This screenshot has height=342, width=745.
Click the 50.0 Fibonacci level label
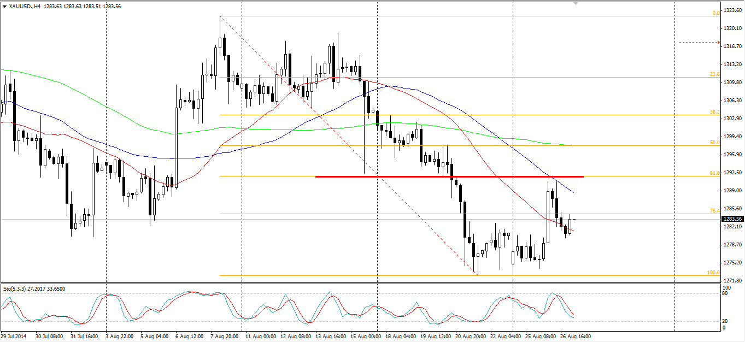click(x=714, y=142)
